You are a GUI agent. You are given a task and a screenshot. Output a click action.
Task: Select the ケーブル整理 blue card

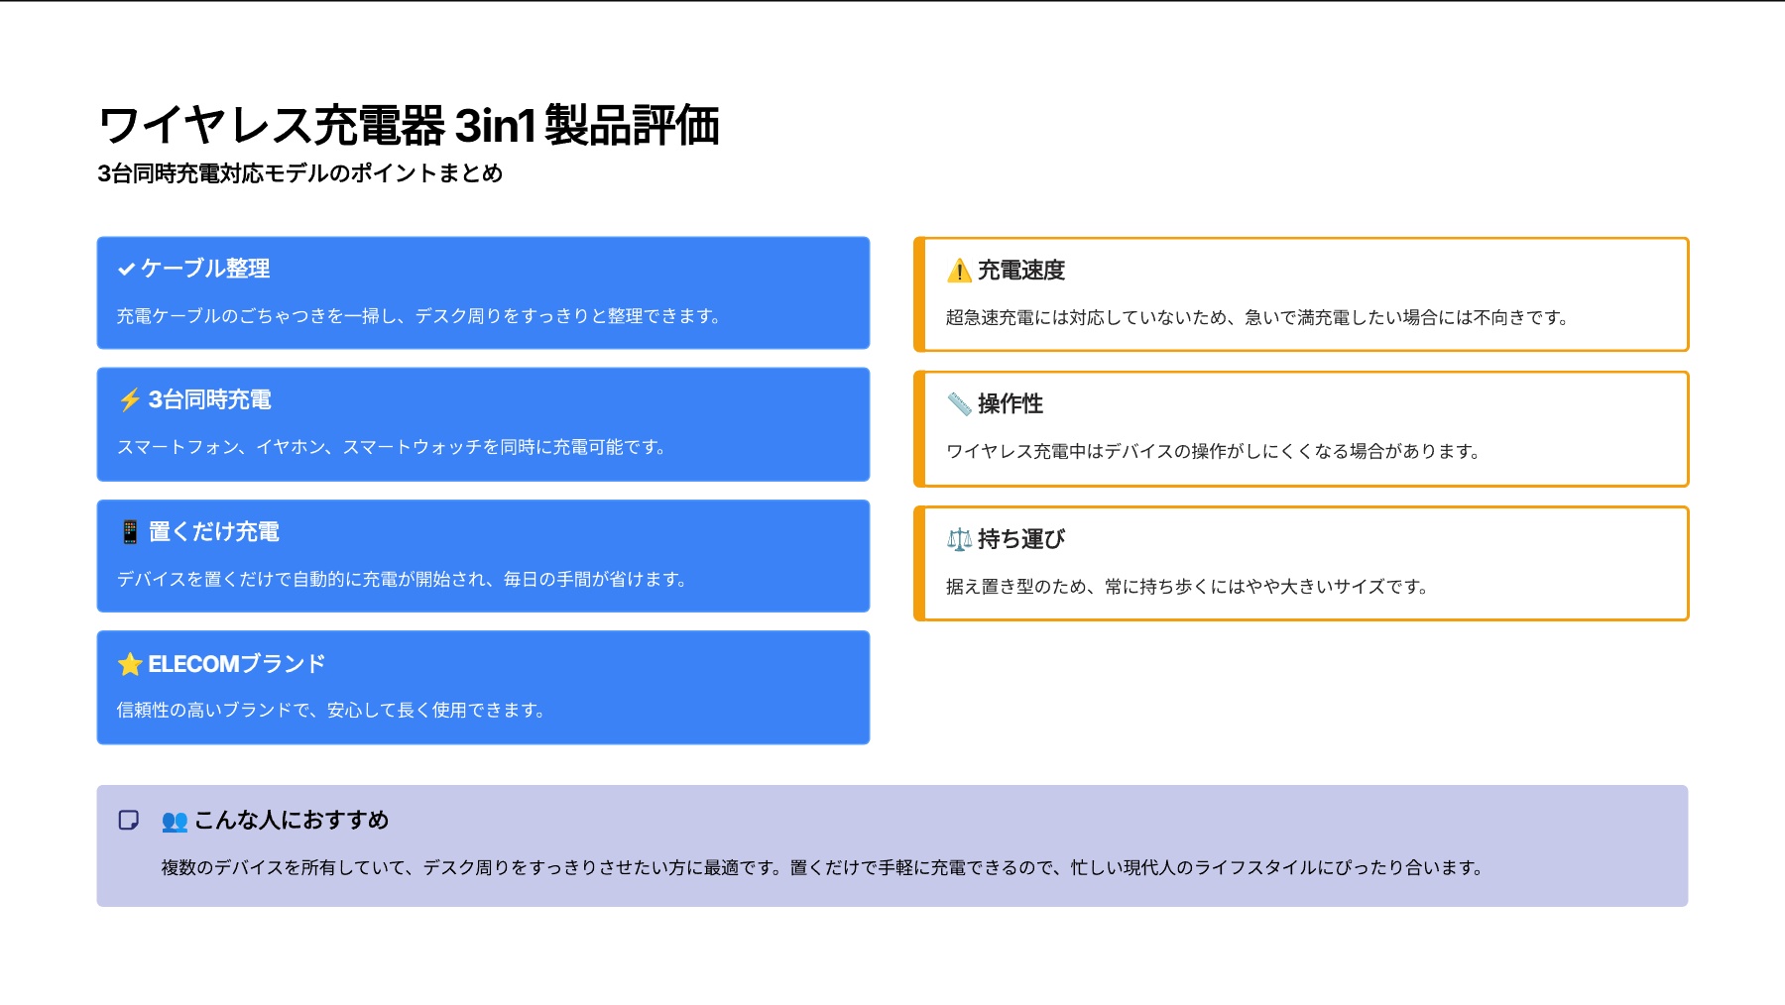coord(483,293)
